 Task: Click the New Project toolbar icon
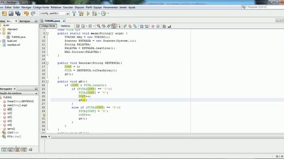click(x=4, y=14)
